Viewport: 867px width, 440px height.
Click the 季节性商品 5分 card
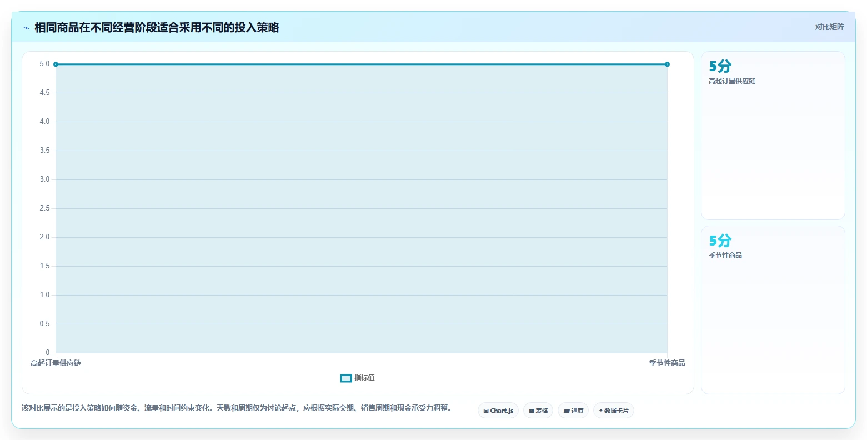[x=773, y=310]
